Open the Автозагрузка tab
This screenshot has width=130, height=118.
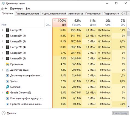click(75, 14)
